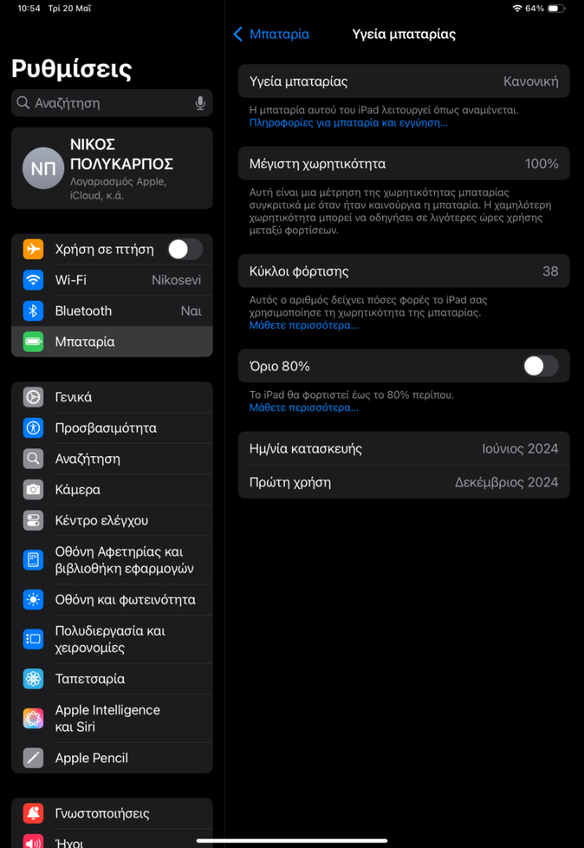Open the Κάμερα settings row

coord(112,489)
